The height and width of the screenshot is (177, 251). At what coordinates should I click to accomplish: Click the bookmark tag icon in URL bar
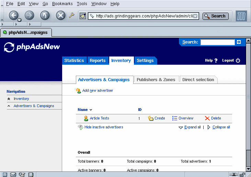click(92, 16)
